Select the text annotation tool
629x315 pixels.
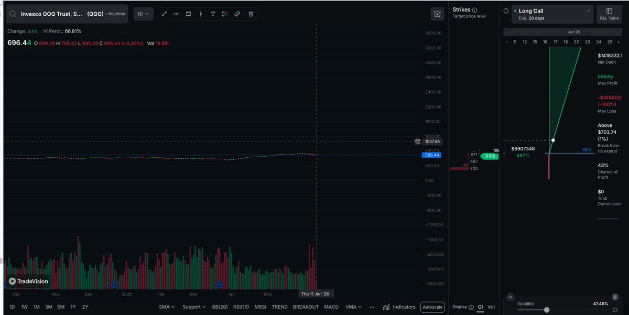tap(213, 14)
